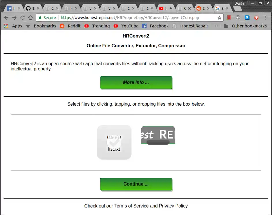Go to homepage using the home icon
The height and width of the screenshot is (215, 272).
[x=31, y=17]
